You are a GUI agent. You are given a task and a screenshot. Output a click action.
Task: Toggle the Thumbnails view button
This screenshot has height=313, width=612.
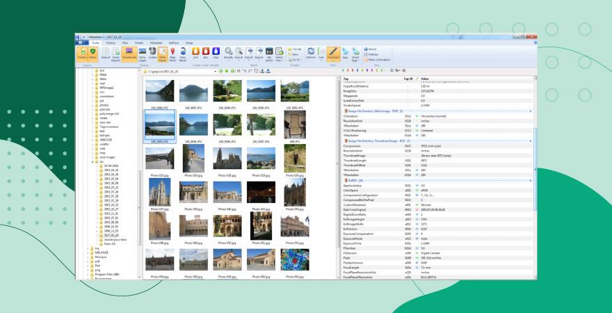129,54
